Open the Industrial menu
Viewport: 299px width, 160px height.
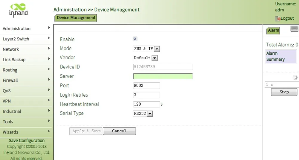pyautogui.click(x=26, y=112)
